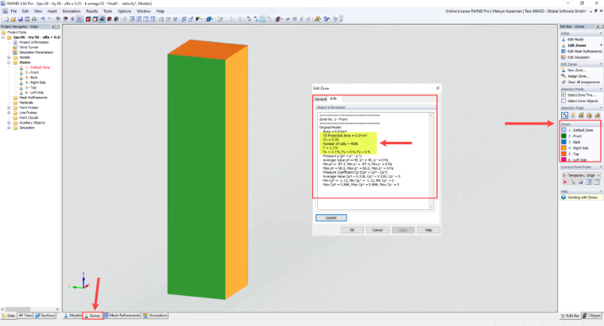This screenshot has height=326, width=604.
Task: Open the Current Point Probe dropdown
Action: coord(582,175)
